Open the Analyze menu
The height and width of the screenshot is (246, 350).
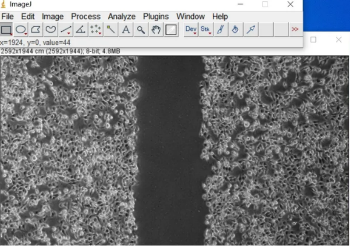pos(122,17)
